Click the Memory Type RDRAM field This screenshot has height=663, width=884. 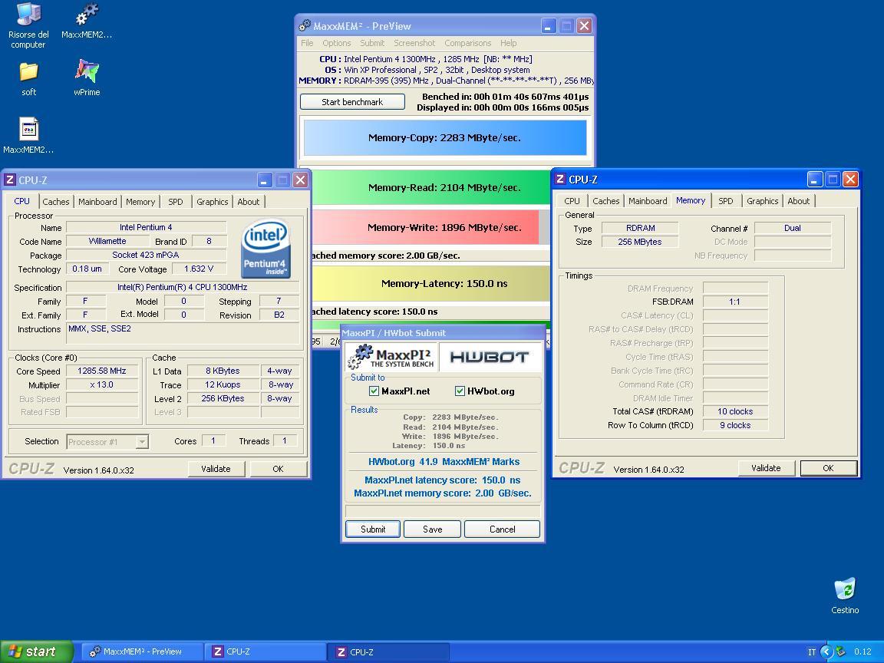640,229
